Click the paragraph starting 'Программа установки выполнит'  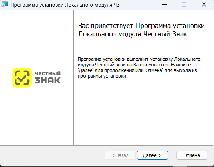point(139,68)
